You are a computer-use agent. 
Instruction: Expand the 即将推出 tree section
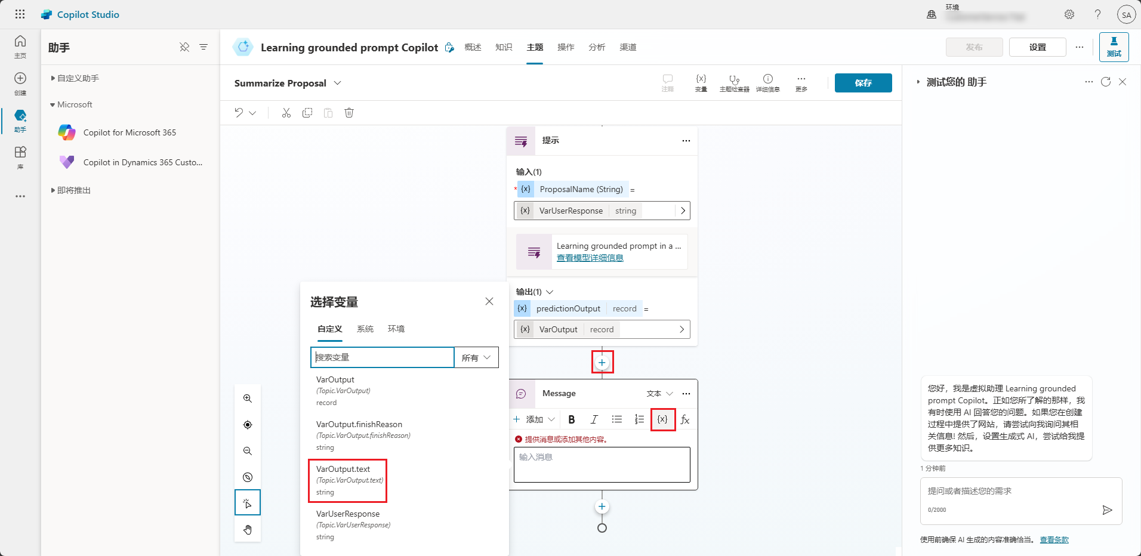(x=71, y=190)
